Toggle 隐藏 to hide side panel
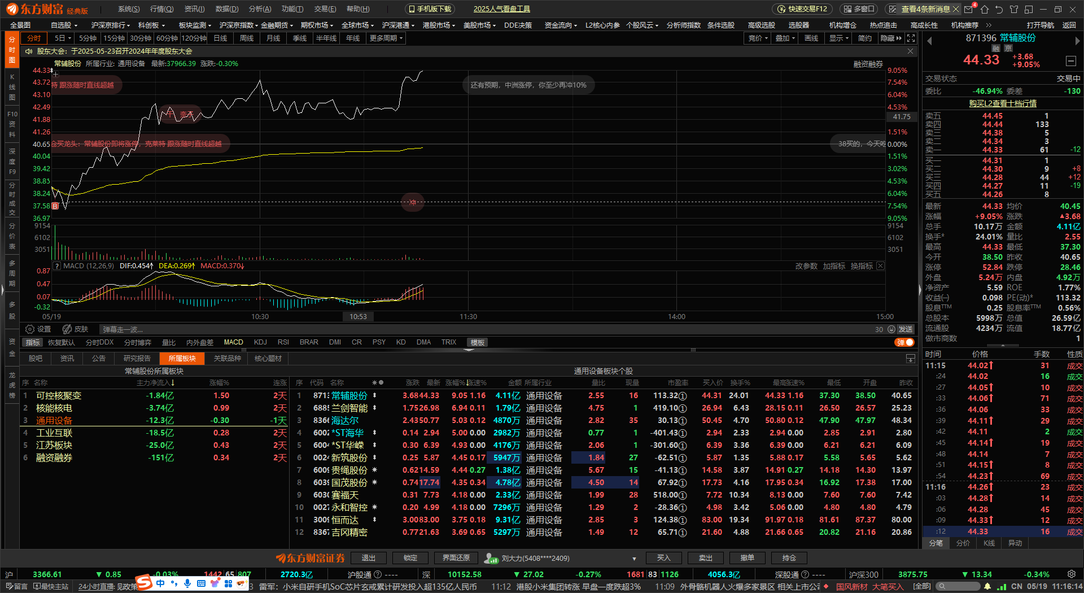Viewport: 1084px width, 593px height. pos(891,38)
